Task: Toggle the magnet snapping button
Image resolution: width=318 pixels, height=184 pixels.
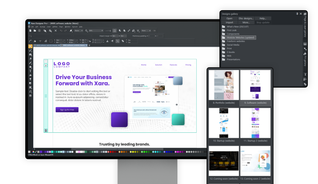Action: [x=114, y=31]
